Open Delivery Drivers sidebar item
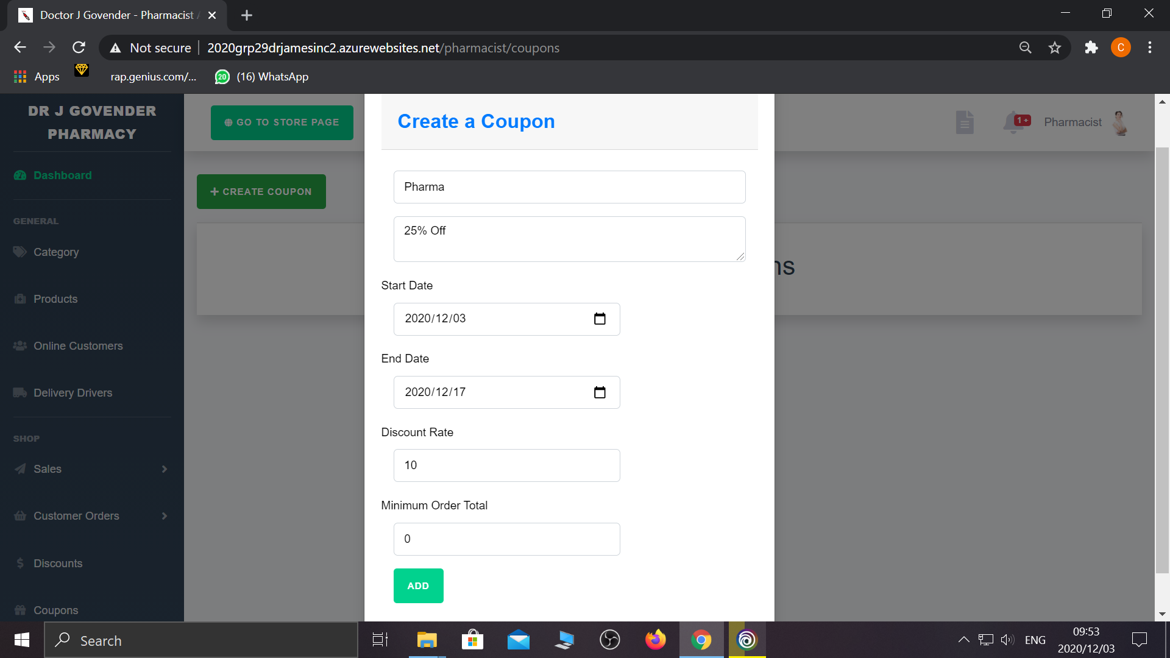 (73, 393)
